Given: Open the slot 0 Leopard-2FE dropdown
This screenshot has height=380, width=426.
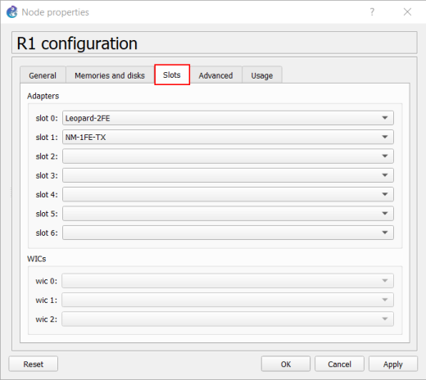Looking at the screenshot, I should (x=228, y=118).
